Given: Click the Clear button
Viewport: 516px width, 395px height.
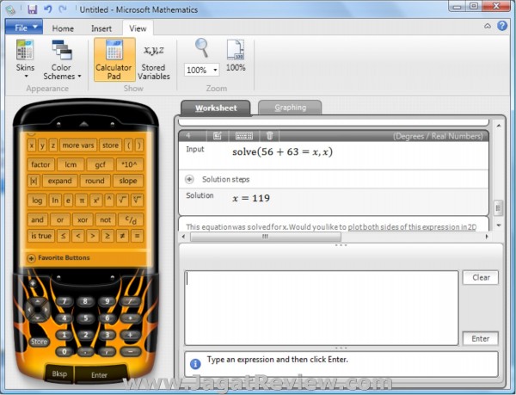Looking at the screenshot, I should click(481, 277).
